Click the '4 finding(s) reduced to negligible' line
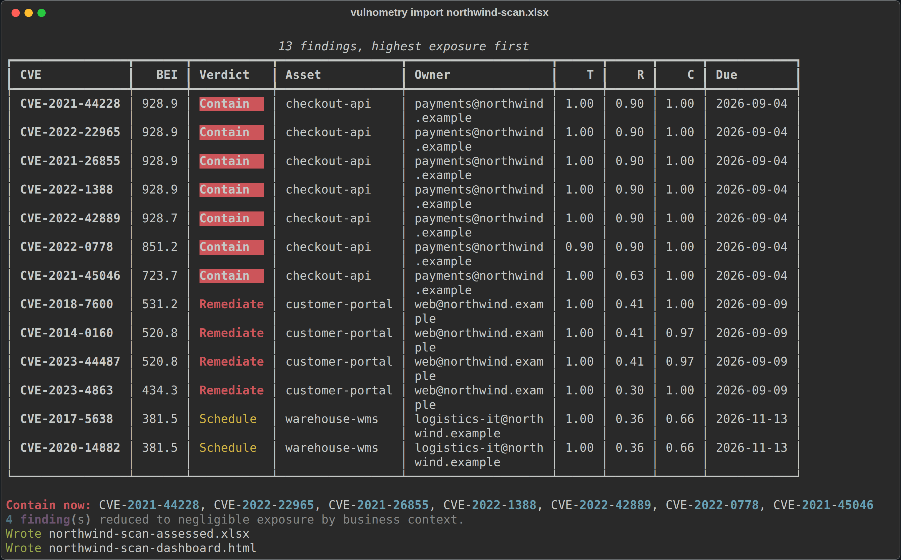This screenshot has height=560, width=901. [x=235, y=520]
